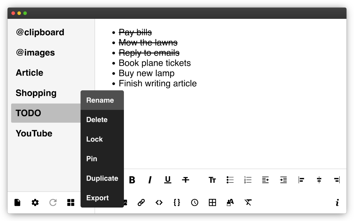Insert inline code with angle brackets icon
The height and width of the screenshot is (221, 354).
tap(159, 202)
